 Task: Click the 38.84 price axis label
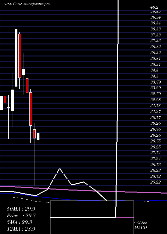[x=155, y=23]
